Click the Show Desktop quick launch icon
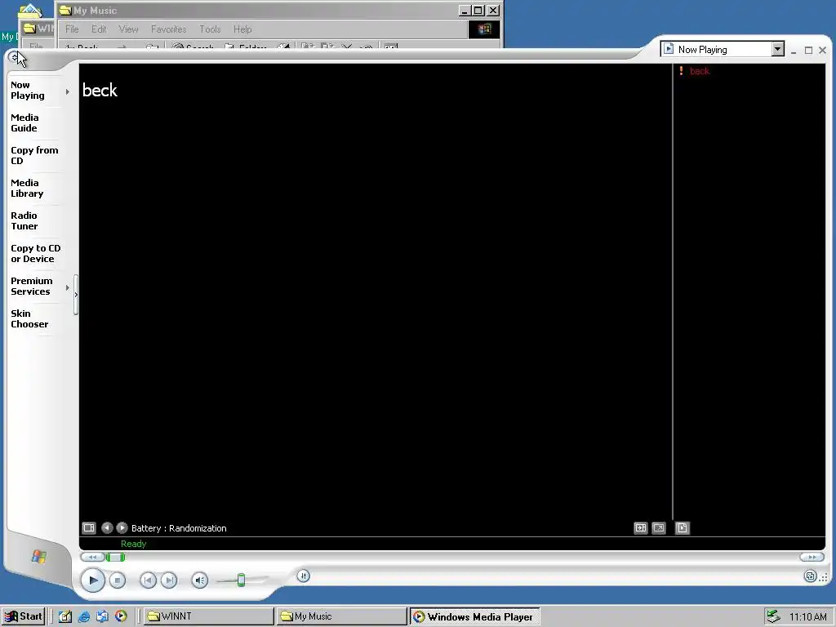This screenshot has width=836, height=627. tap(65, 616)
